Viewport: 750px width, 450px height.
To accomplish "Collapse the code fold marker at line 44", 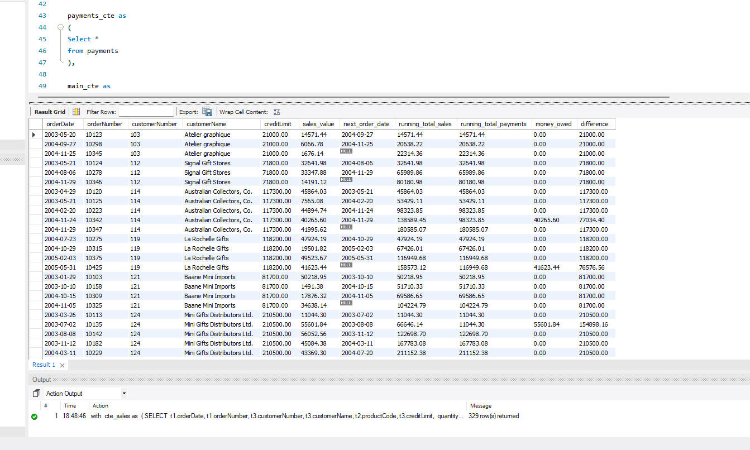I will [60, 27].
